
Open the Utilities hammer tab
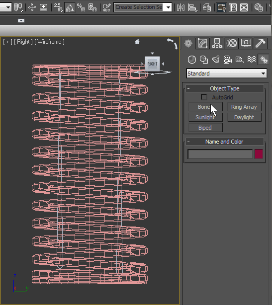click(x=261, y=43)
